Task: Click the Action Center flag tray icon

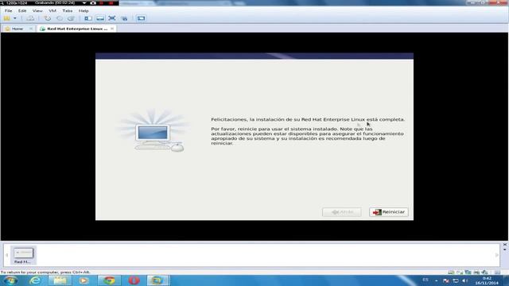Action: (446, 280)
